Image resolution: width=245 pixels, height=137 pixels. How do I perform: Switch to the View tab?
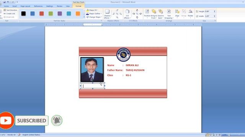point(68,6)
